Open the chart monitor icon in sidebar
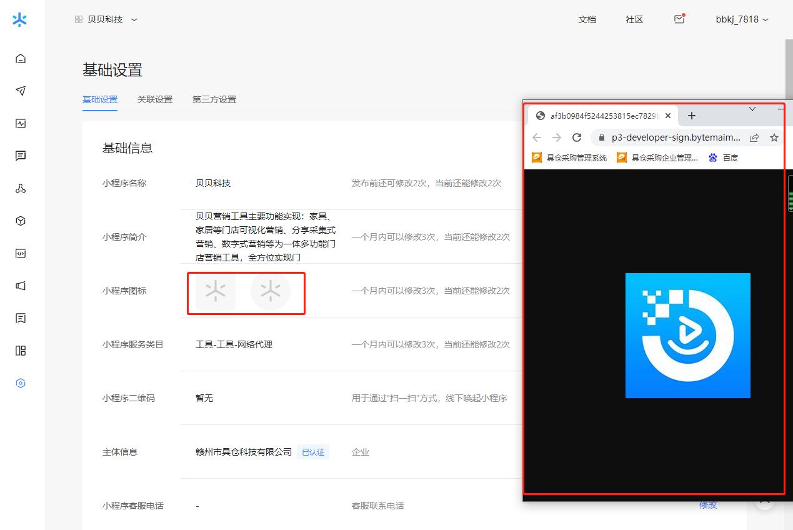This screenshot has height=530, width=793. [x=21, y=124]
